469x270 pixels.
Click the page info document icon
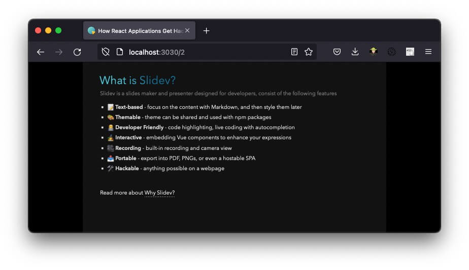(120, 52)
